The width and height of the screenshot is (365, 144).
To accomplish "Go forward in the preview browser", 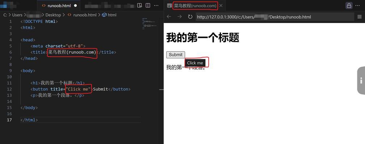I will coord(179,17).
